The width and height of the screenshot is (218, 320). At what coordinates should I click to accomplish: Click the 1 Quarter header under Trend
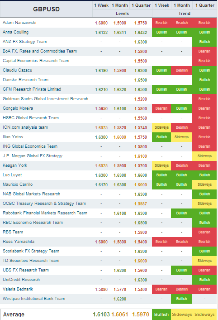click(204, 5)
